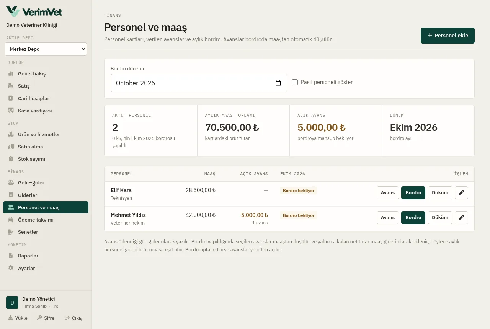
Task: Click the Satın alma truck icon
Action: 11,147
